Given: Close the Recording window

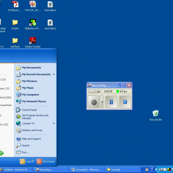Looking at the screenshot, I should [129, 85].
